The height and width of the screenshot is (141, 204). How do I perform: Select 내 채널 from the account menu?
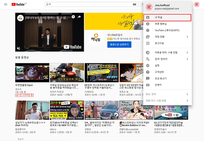click(x=167, y=18)
